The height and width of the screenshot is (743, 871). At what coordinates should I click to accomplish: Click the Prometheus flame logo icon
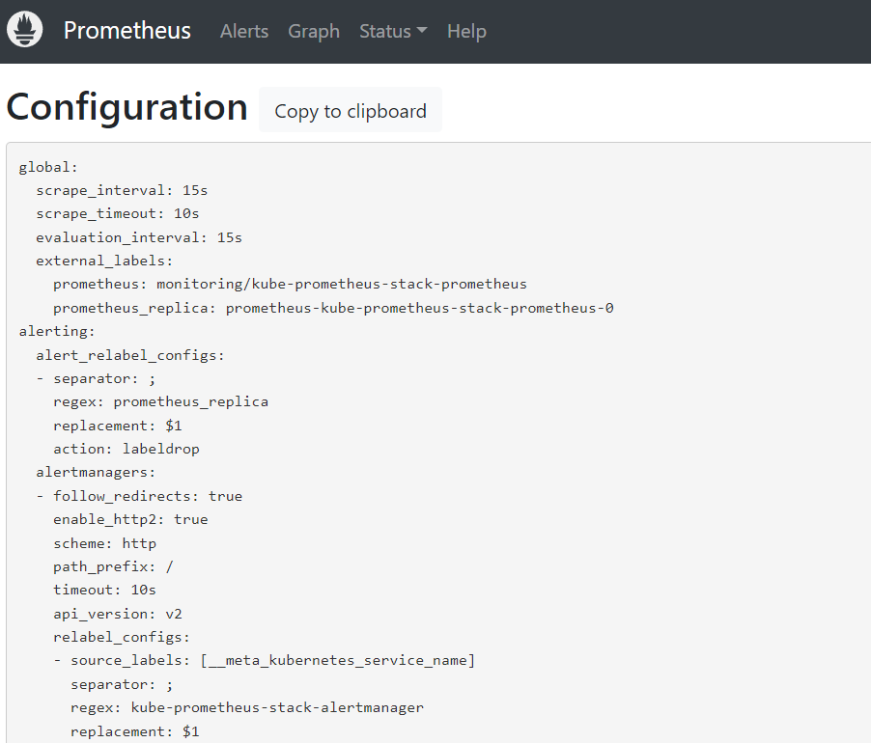tap(24, 30)
